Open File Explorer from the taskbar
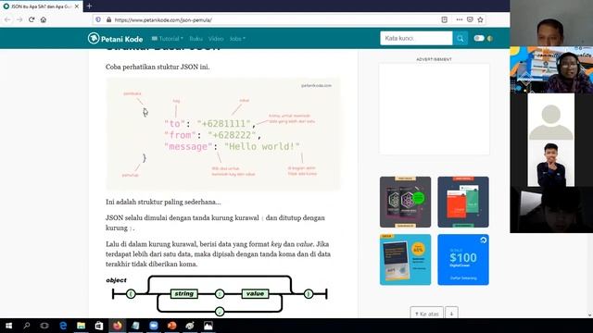 (x=81, y=326)
